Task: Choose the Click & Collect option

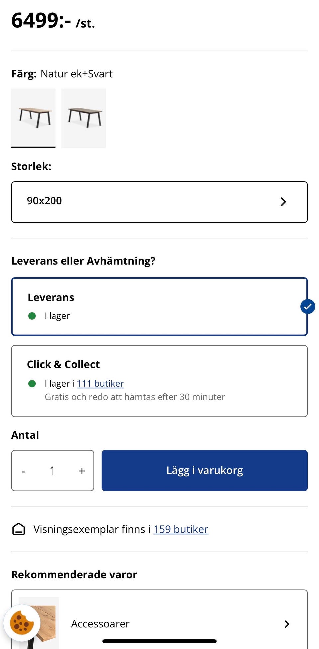Action: (x=159, y=381)
